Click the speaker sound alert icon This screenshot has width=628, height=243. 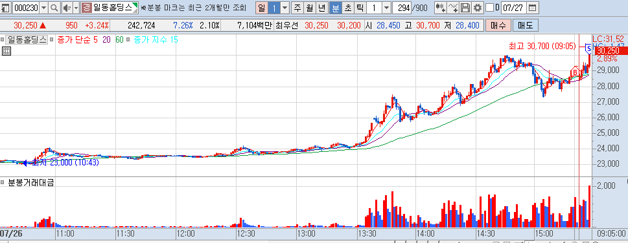point(67,8)
